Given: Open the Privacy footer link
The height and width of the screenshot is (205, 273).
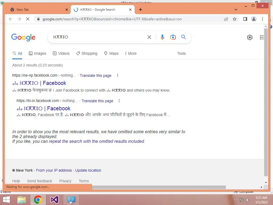Looking at the screenshot, I should (65, 181).
